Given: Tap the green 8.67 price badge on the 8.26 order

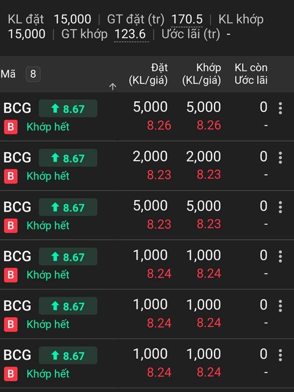Looking at the screenshot, I should coord(68,108).
